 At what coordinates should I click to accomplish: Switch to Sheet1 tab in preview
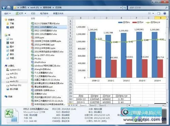(83, 105)
